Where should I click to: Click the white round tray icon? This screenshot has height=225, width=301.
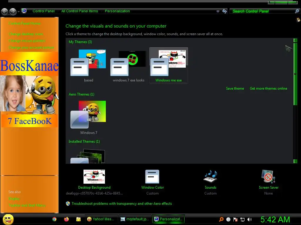228,219
